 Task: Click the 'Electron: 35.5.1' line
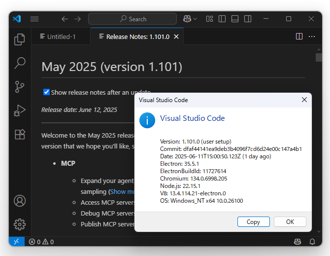(x=179, y=164)
